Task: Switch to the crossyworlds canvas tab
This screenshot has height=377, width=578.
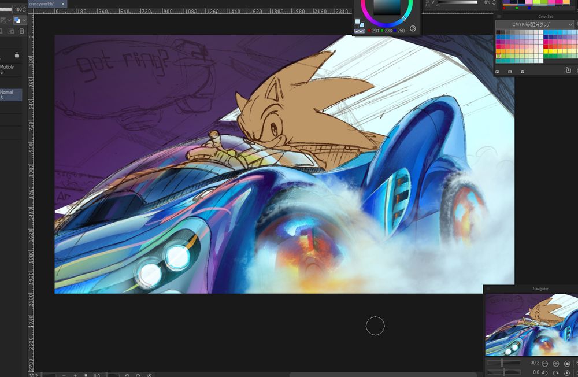Action: pyautogui.click(x=47, y=4)
